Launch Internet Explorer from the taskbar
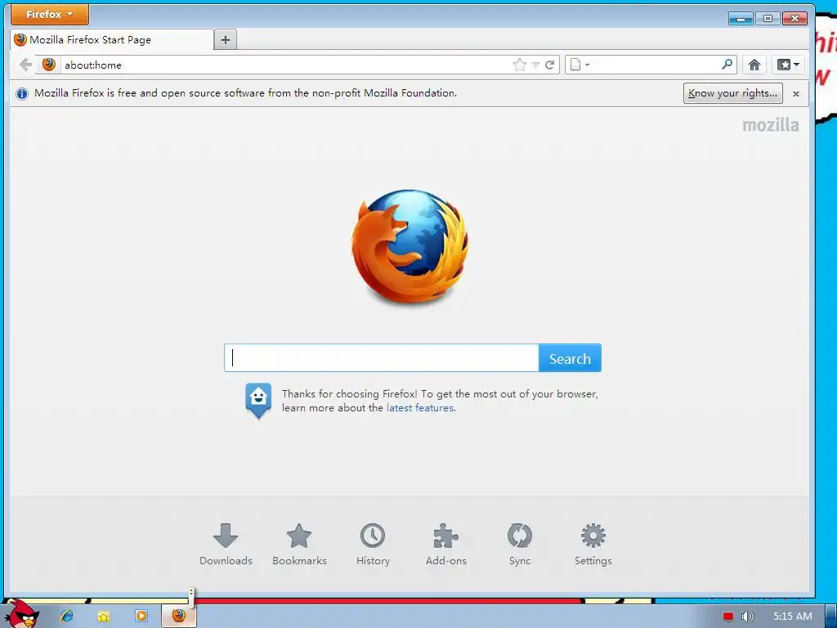This screenshot has width=837, height=628. tap(67, 616)
